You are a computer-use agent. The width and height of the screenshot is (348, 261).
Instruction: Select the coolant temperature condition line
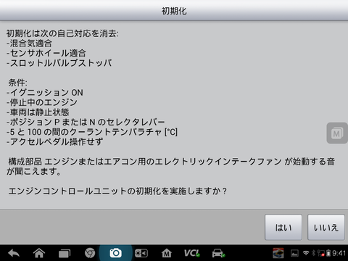pyautogui.click(x=92, y=132)
